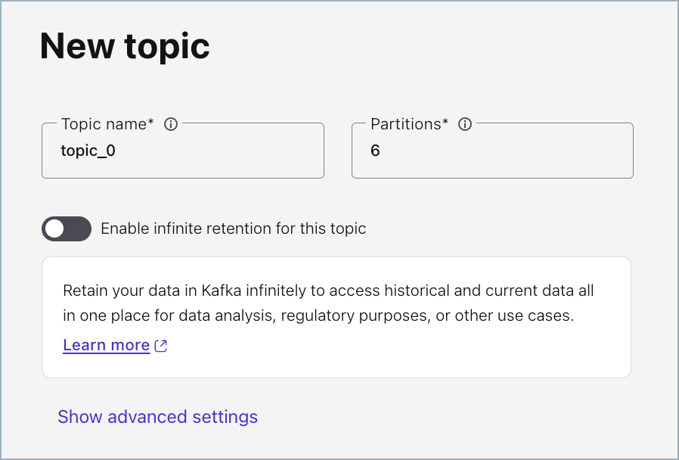Enable infinite retention for this topic

click(66, 228)
